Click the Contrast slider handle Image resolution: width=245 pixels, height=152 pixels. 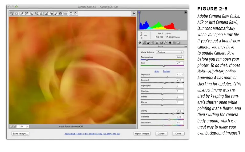tap(165, 83)
